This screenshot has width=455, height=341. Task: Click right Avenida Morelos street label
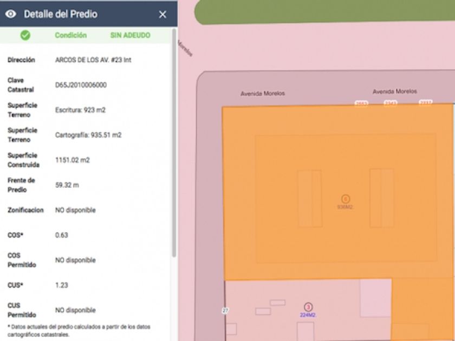(395, 91)
